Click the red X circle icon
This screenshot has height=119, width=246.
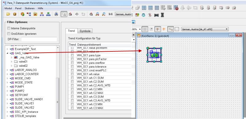150,15
